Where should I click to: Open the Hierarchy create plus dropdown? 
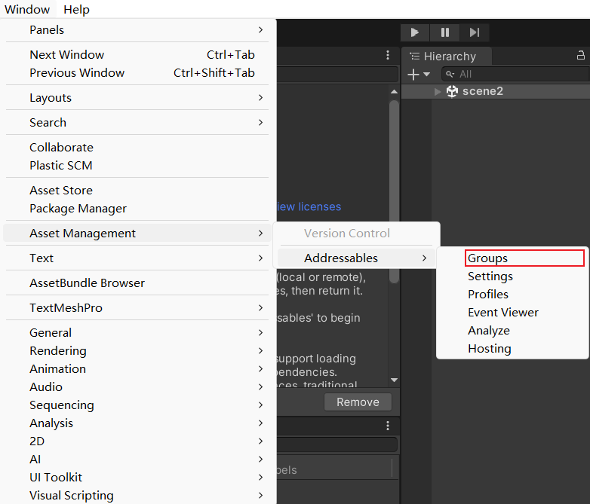(418, 74)
